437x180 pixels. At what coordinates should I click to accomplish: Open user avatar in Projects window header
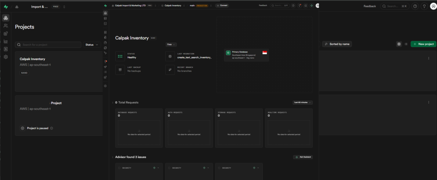433,6
